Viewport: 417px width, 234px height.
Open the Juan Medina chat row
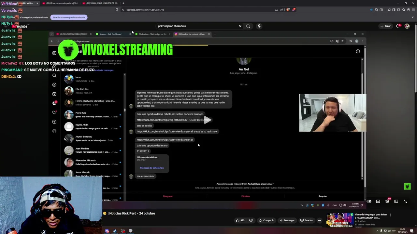(x=92, y=150)
